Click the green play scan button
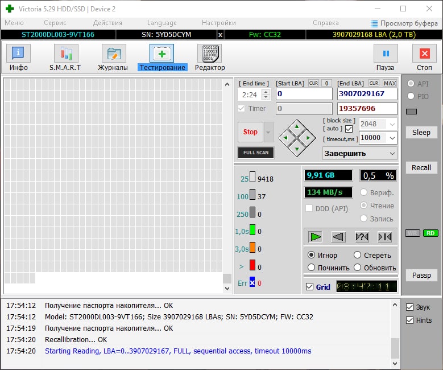The height and width of the screenshot is (370, 443). (315, 237)
